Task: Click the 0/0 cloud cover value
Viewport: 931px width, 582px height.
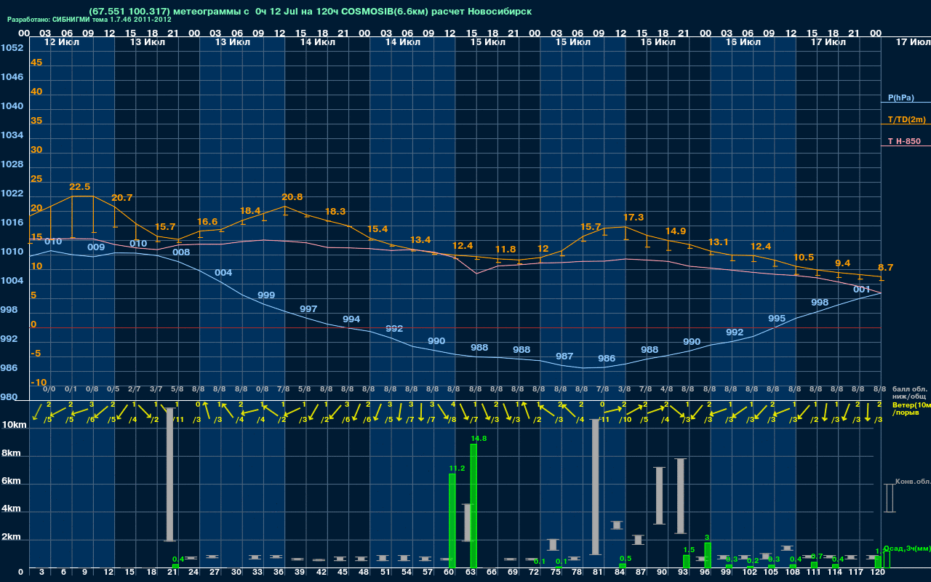Action: [x=49, y=390]
